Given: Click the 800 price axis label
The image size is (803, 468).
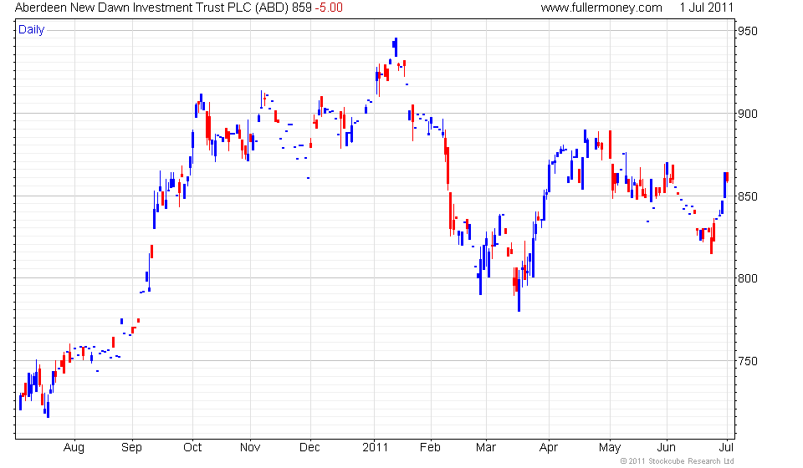Looking at the screenshot, I should tap(747, 279).
